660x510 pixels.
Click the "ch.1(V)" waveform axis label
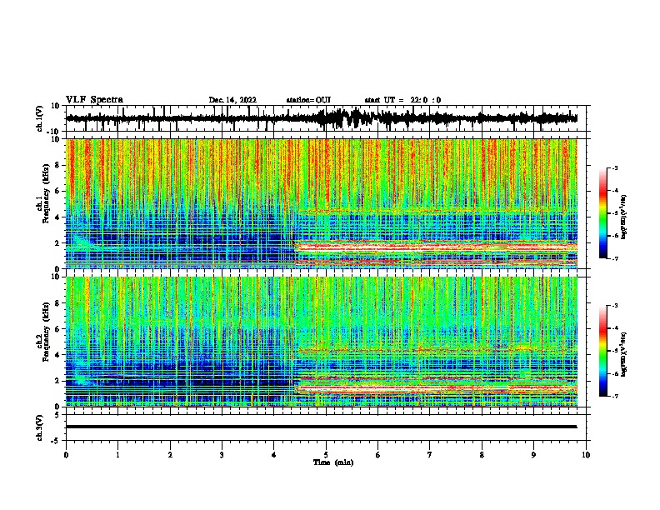tap(40, 118)
